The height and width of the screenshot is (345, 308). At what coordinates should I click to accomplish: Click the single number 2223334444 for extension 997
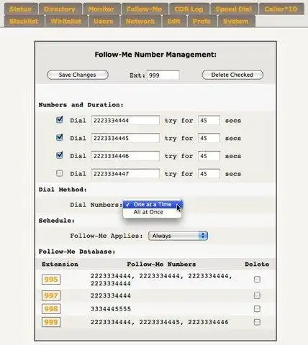click(111, 295)
